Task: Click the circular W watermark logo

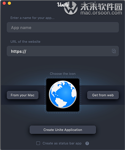Action: (71, 8)
